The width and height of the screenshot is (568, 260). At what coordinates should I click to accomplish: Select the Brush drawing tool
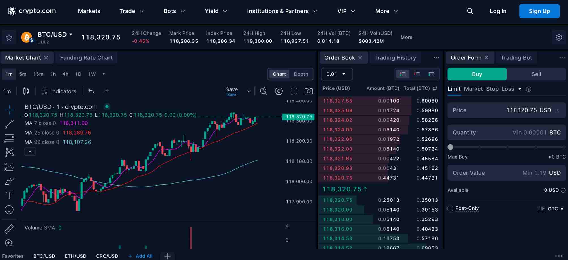9,181
